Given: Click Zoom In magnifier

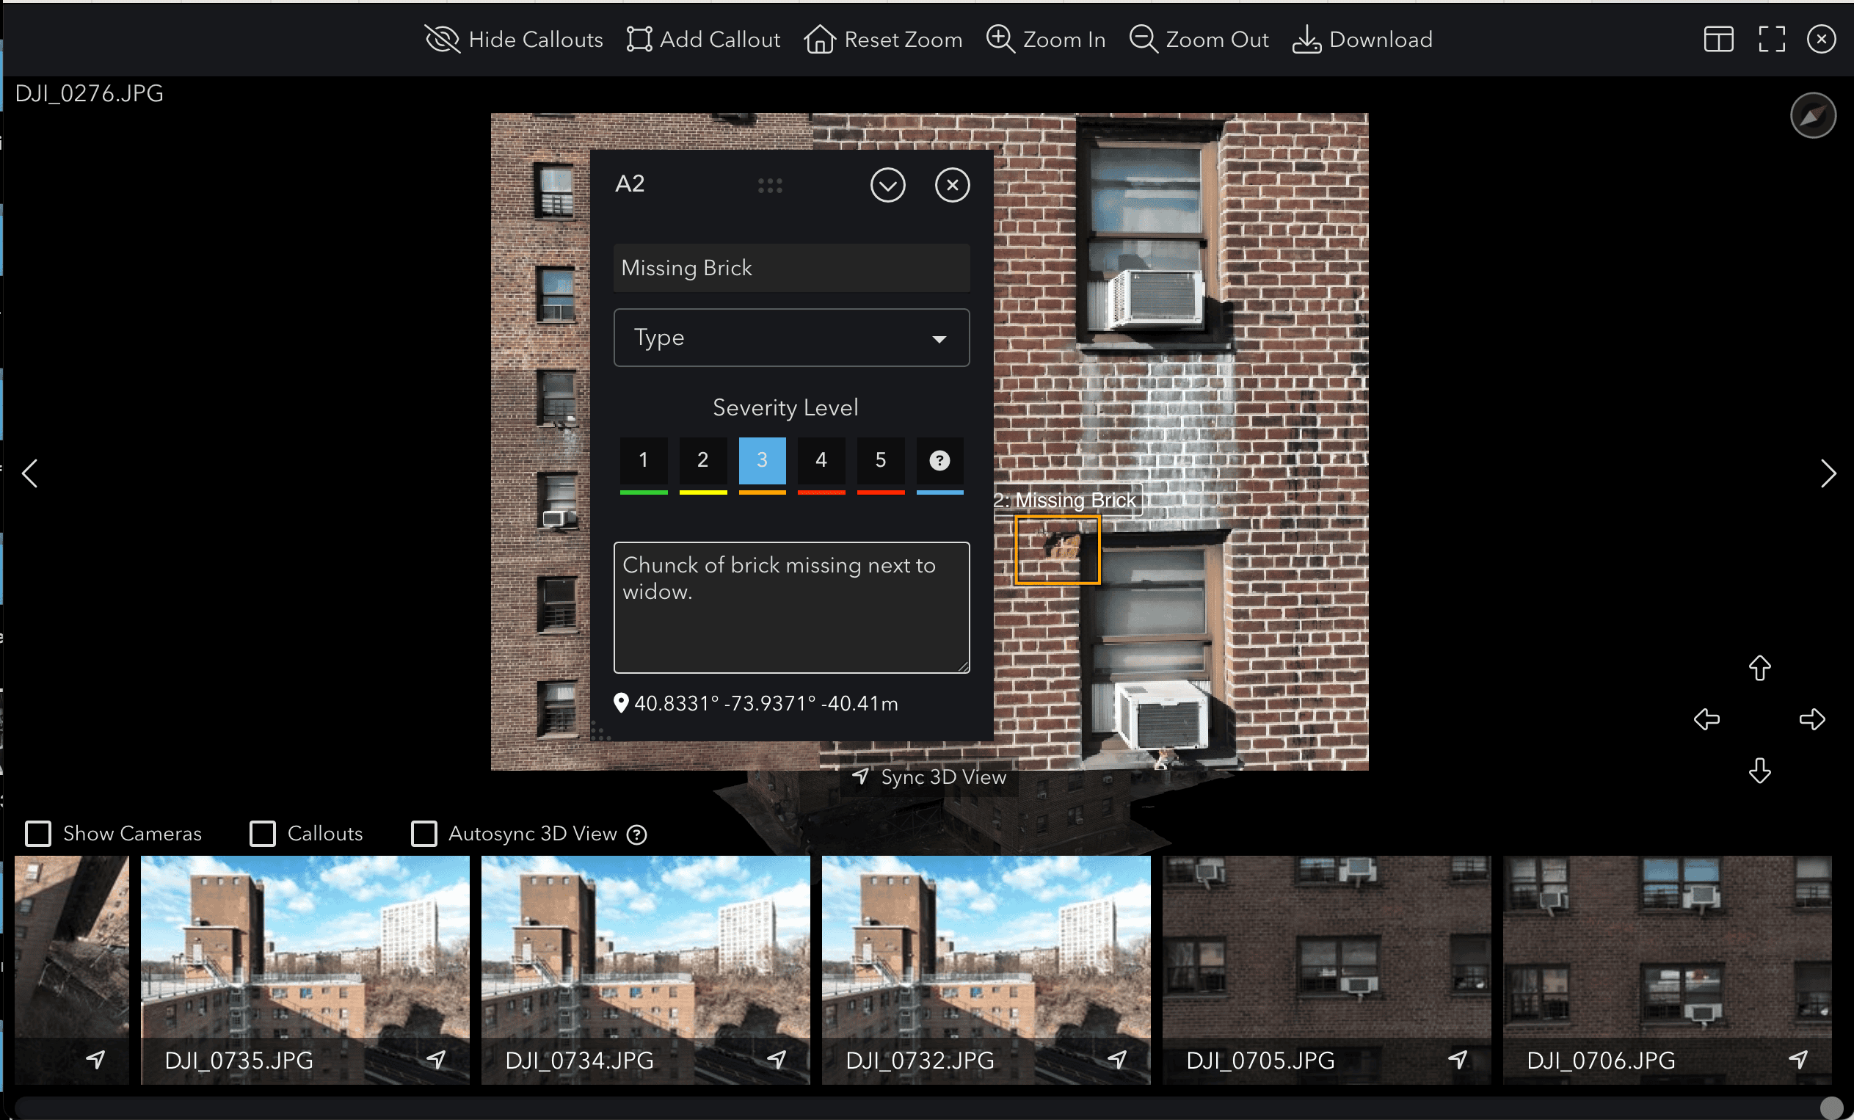Looking at the screenshot, I should pos(1000,39).
